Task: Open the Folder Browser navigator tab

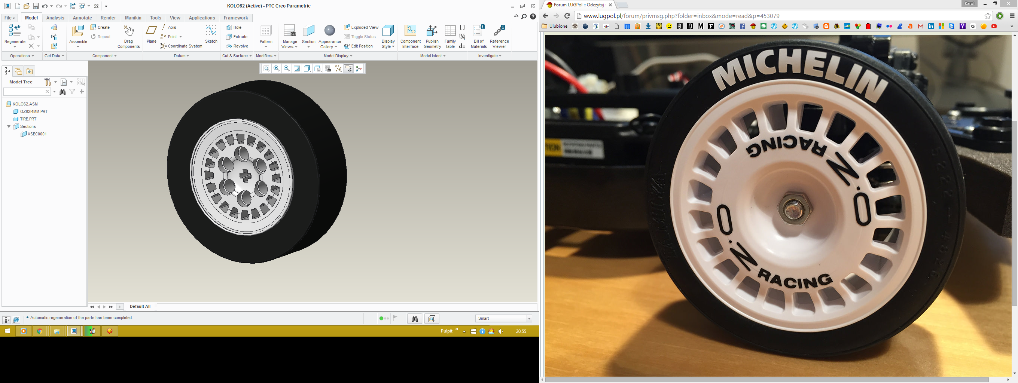Action: click(18, 71)
